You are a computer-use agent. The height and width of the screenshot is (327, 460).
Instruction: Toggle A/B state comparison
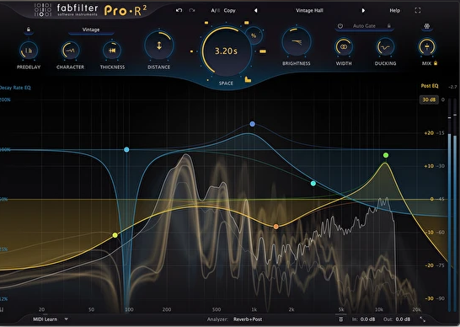pos(215,11)
